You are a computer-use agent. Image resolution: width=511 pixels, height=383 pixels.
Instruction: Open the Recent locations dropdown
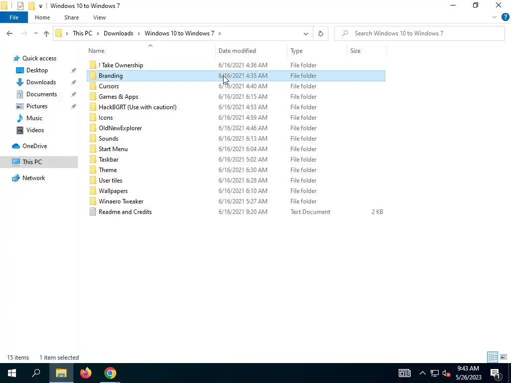(x=36, y=33)
